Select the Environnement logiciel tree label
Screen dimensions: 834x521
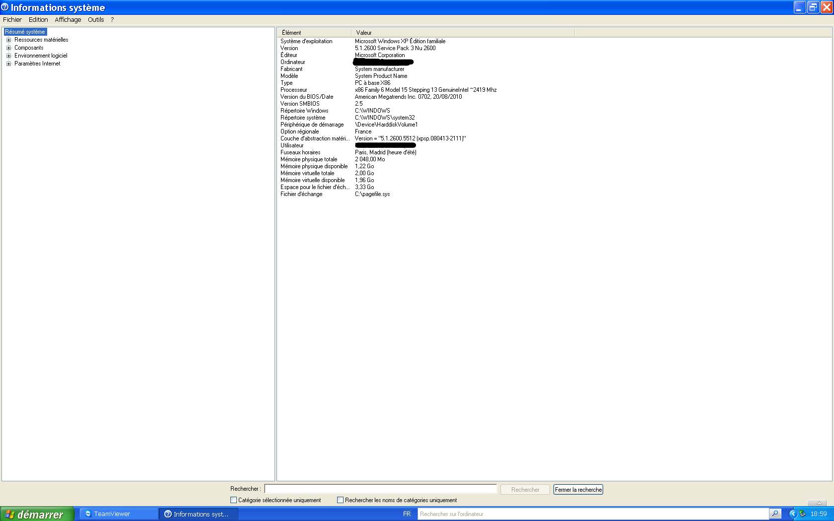(41, 56)
